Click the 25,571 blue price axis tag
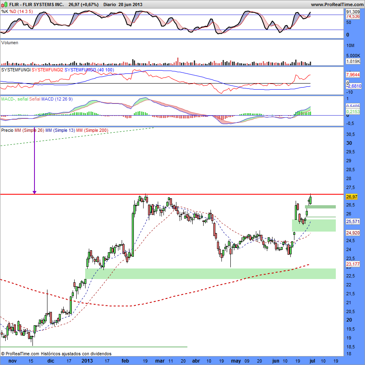 [353, 221]
